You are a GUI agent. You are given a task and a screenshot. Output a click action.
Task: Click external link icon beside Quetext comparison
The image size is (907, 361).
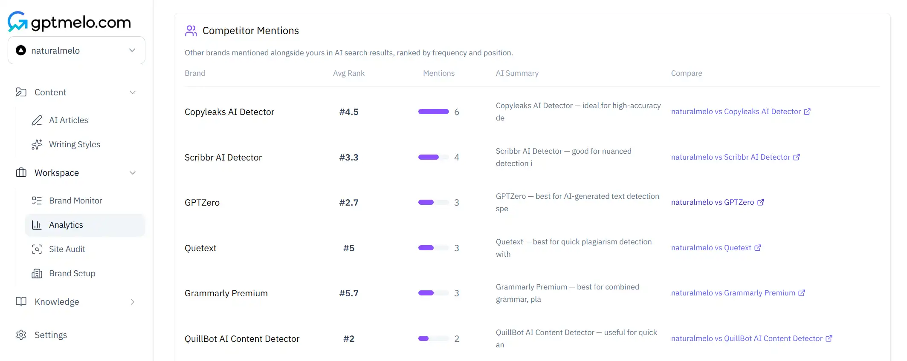[x=758, y=248]
